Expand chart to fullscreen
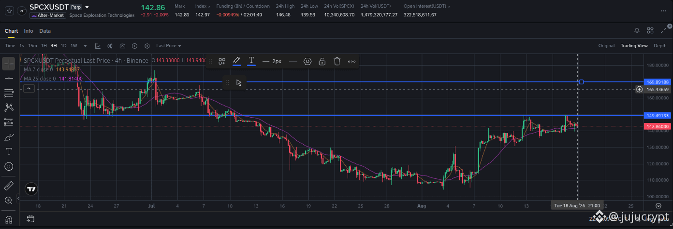The height and width of the screenshot is (229, 673). pyautogui.click(x=663, y=31)
